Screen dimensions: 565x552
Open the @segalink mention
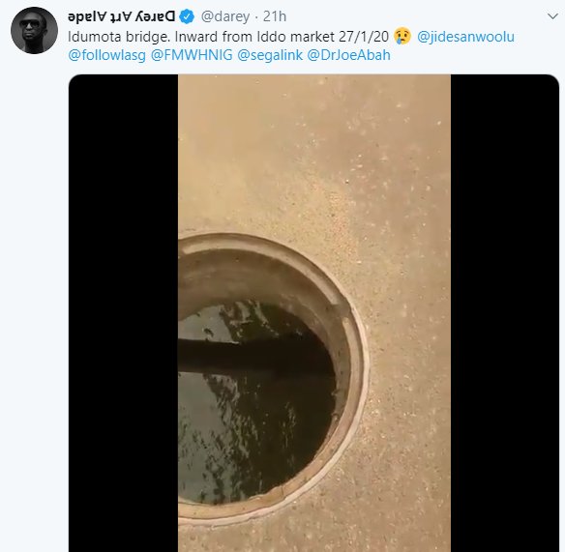click(270, 55)
